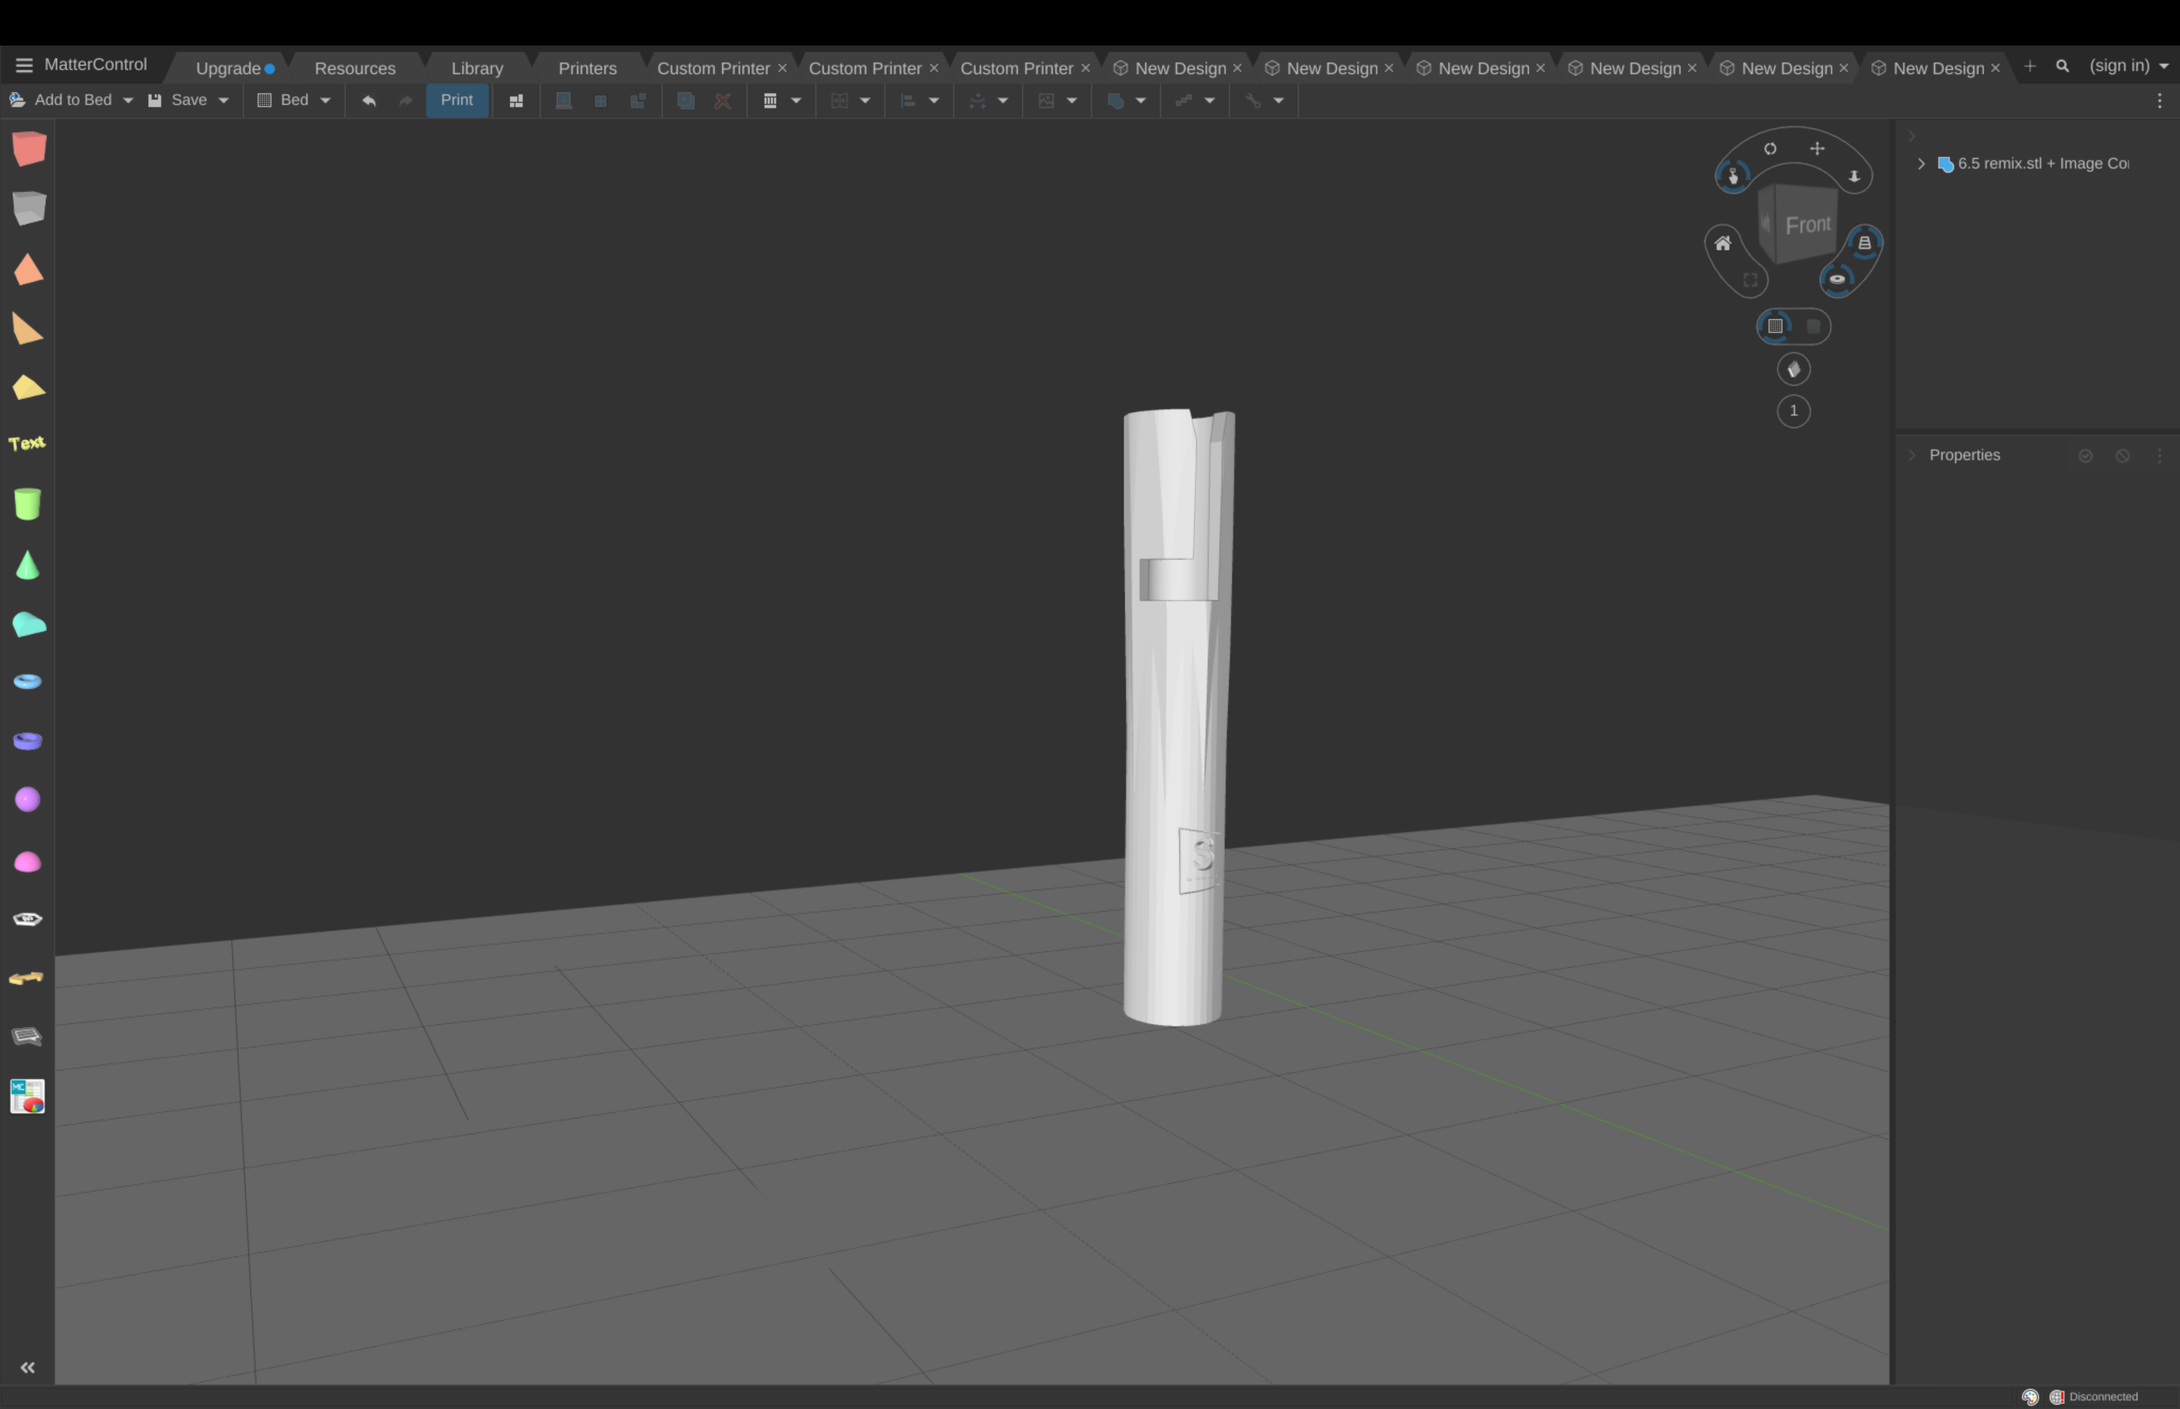Expand the 6.5 remix.stl tree item
2180x1409 pixels.
click(1921, 164)
